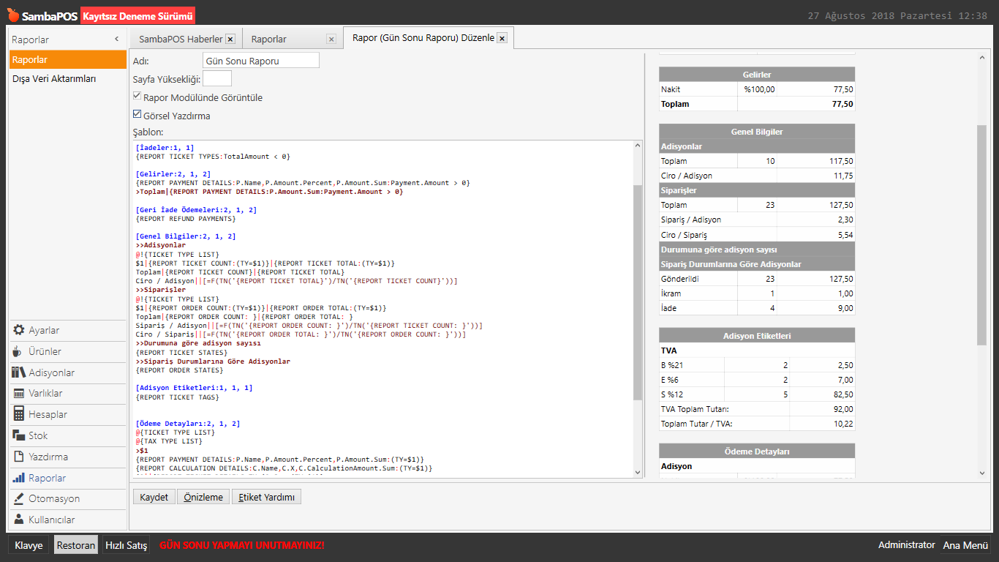
Task: Switch to the Raporlar tab
Action: 269,39
